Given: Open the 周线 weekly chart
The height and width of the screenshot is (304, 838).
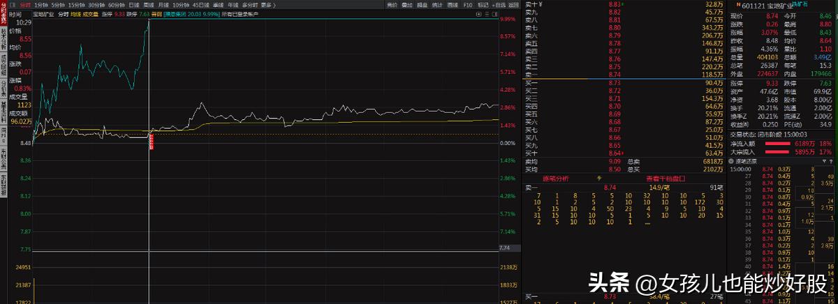Looking at the screenshot, I should pos(149,5).
